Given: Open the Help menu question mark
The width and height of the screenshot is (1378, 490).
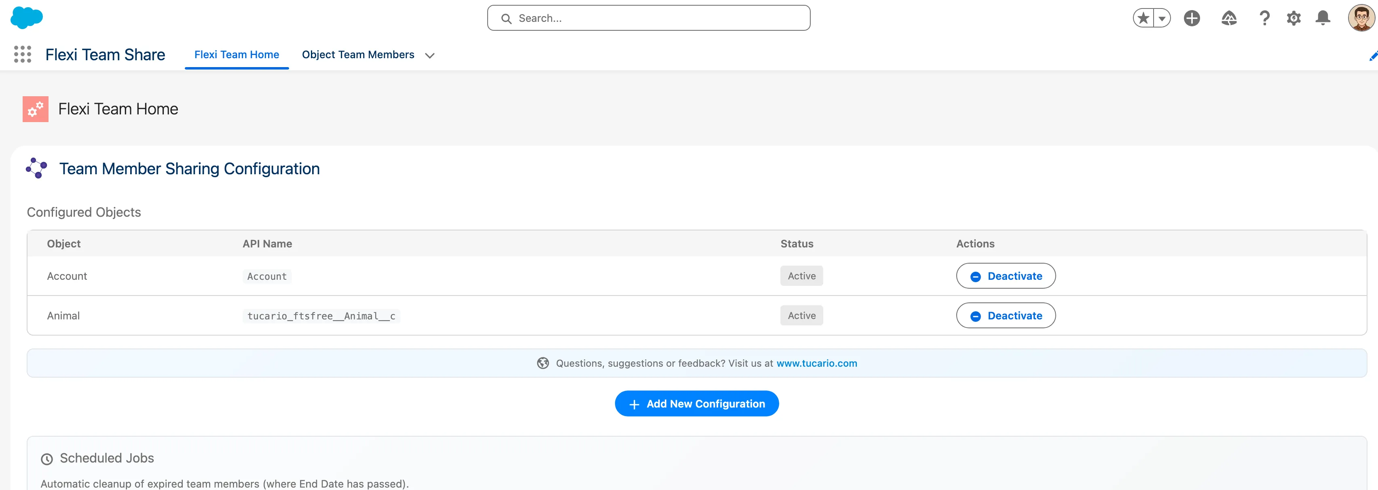Looking at the screenshot, I should [x=1265, y=18].
